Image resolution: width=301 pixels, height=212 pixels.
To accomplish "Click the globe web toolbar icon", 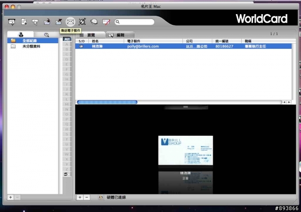I will 94,22.
